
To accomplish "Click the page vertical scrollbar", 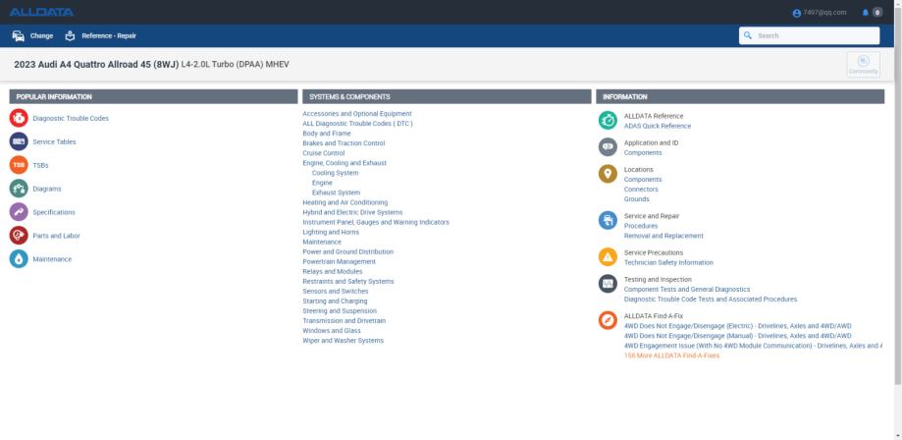I will tap(898, 195).
